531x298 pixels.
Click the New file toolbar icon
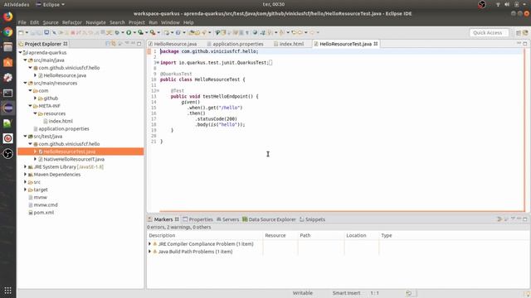tap(21, 32)
